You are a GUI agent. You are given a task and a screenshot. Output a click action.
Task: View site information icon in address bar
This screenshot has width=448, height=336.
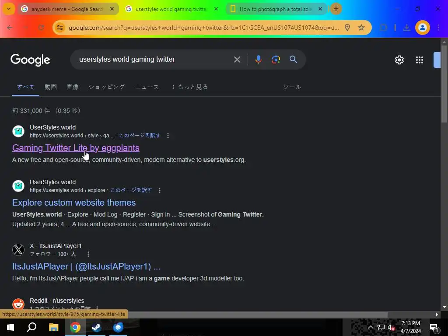[60, 28]
